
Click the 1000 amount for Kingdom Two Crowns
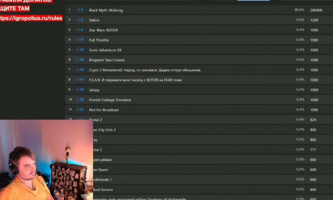(314, 60)
